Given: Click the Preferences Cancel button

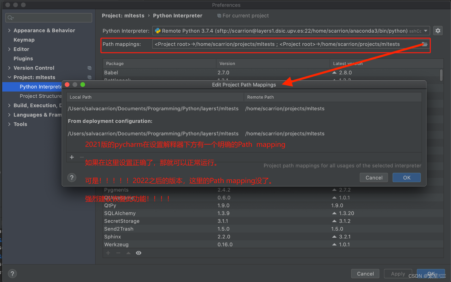Looking at the screenshot, I should click(365, 274).
